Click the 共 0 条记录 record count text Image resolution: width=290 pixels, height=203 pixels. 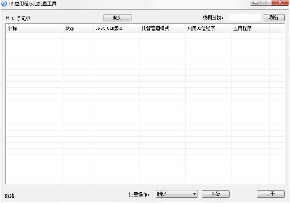coord(18,18)
